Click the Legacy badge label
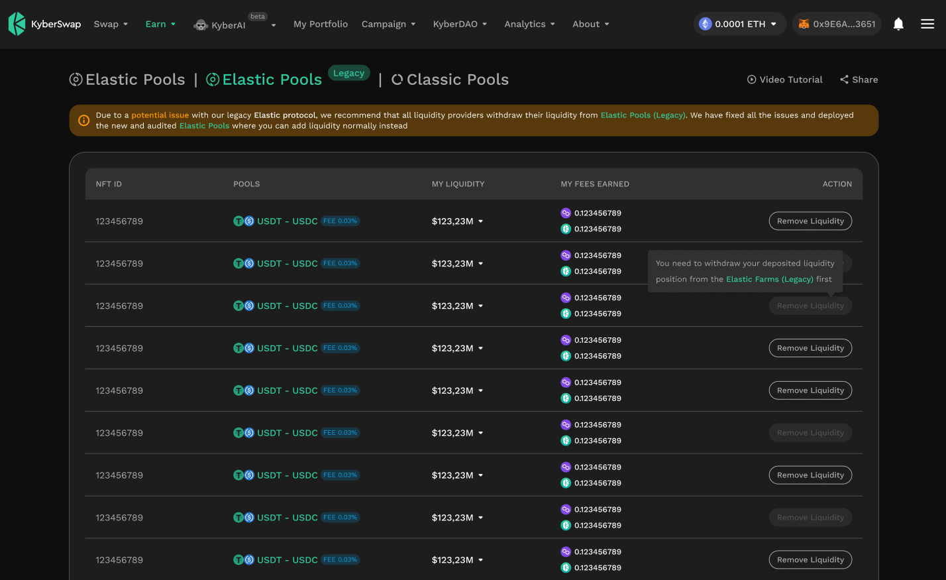The height and width of the screenshot is (580, 946). 349,73
